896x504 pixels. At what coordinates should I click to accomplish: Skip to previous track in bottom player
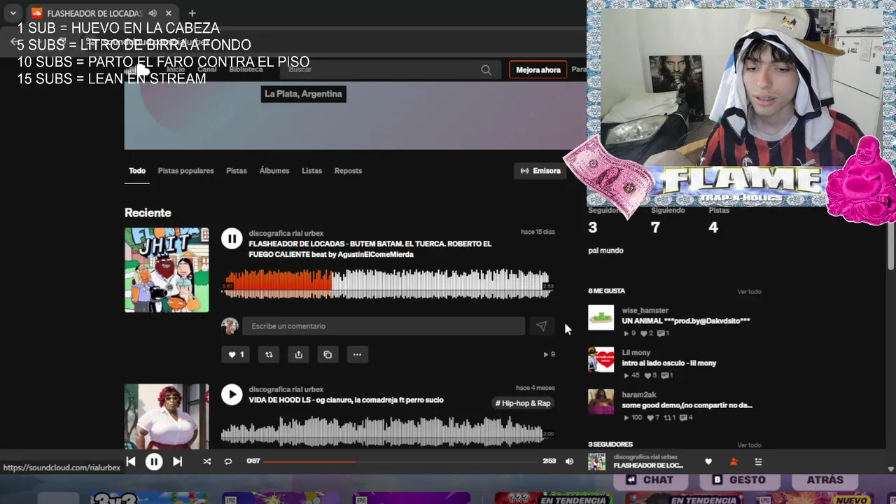click(x=131, y=461)
